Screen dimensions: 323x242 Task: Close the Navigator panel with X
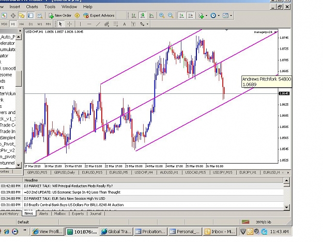[x=20, y=31]
